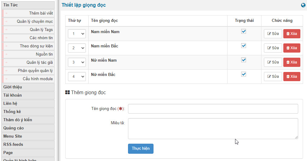This screenshot has height=161, width=307.
Task: Focus the Tên giọng đọc input field
Action: point(213,109)
